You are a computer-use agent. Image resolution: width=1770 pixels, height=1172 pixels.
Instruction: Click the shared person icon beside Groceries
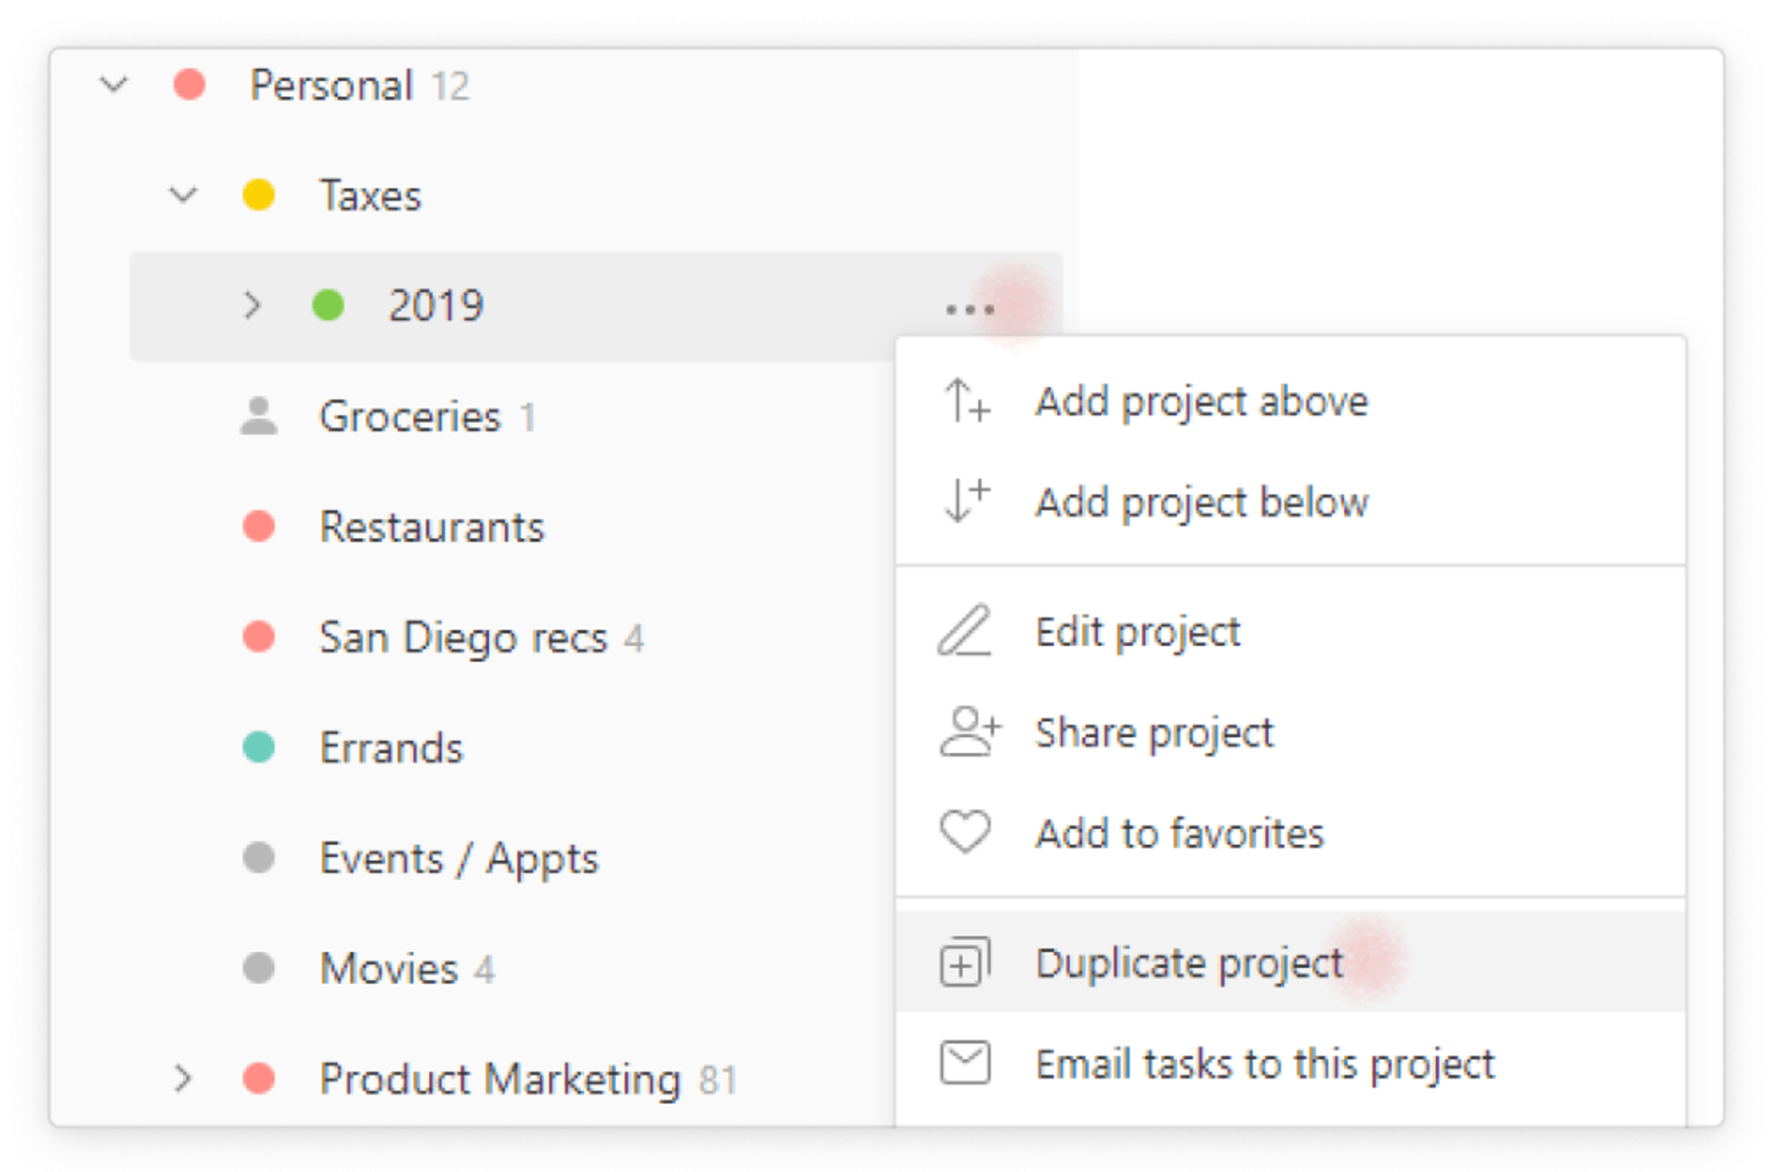[258, 416]
